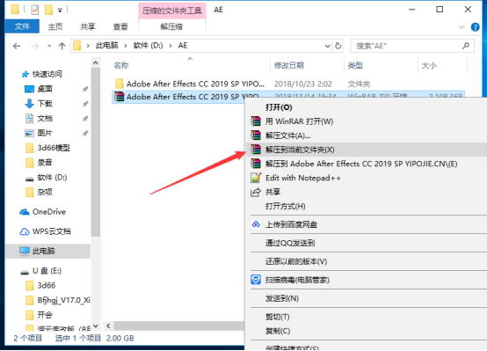Viewport: 487px width, 351px height.
Task: Sort by the 类型 column header
Action: (x=355, y=65)
